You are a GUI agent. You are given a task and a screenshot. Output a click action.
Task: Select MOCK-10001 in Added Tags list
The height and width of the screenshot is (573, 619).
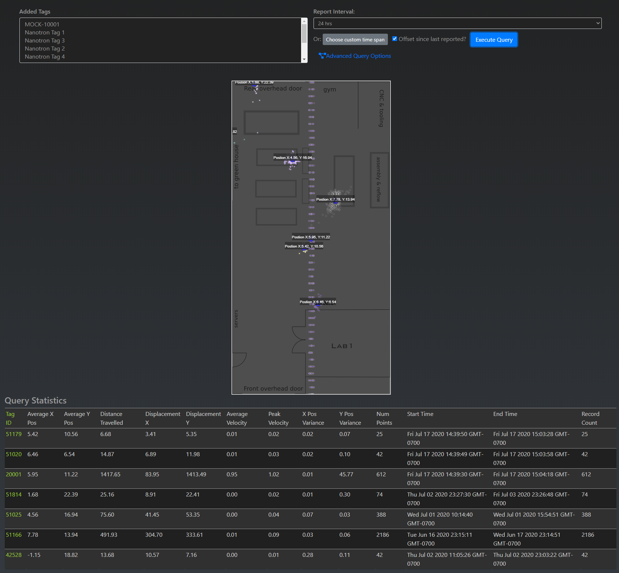tap(42, 25)
